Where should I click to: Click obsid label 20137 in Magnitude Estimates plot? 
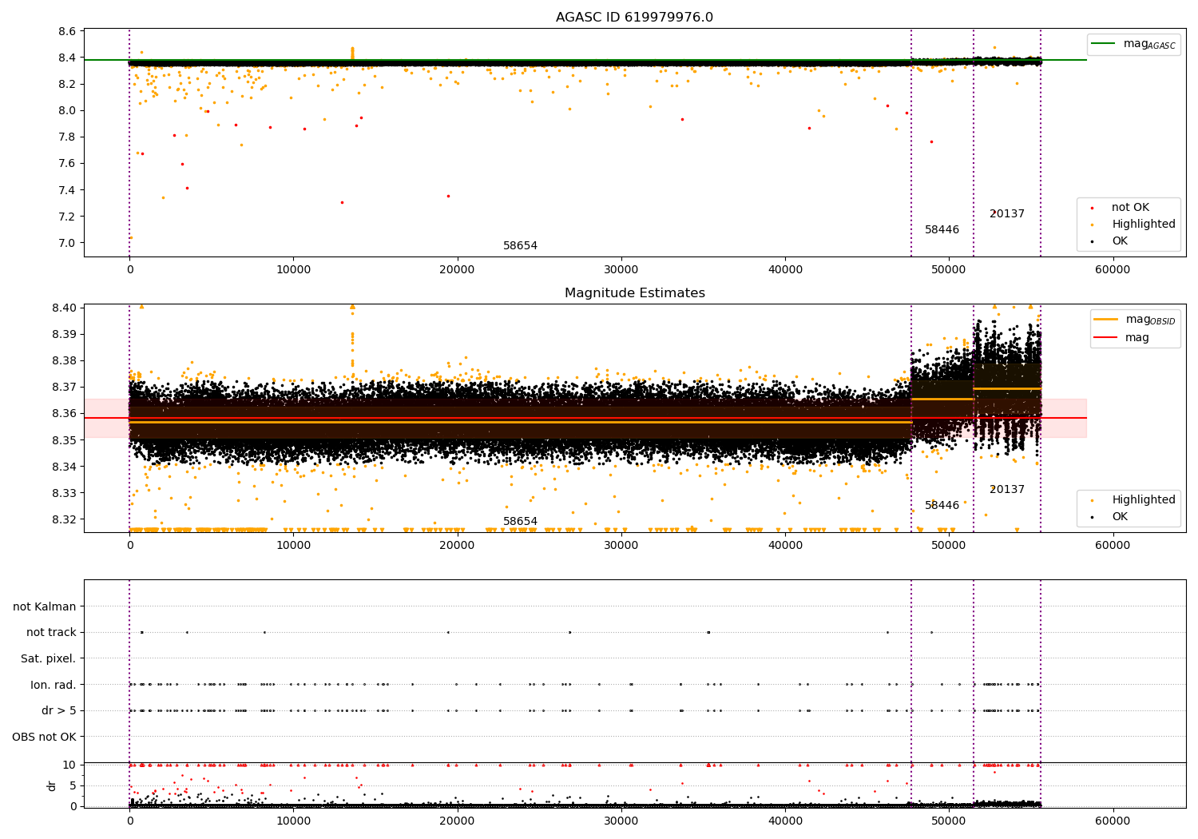pos(1006,490)
